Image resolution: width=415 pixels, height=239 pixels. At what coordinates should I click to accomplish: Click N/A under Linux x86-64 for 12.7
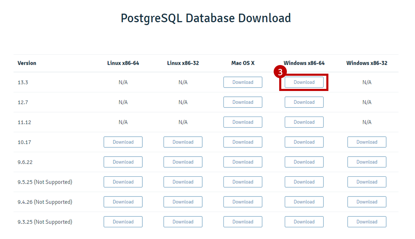(x=123, y=102)
